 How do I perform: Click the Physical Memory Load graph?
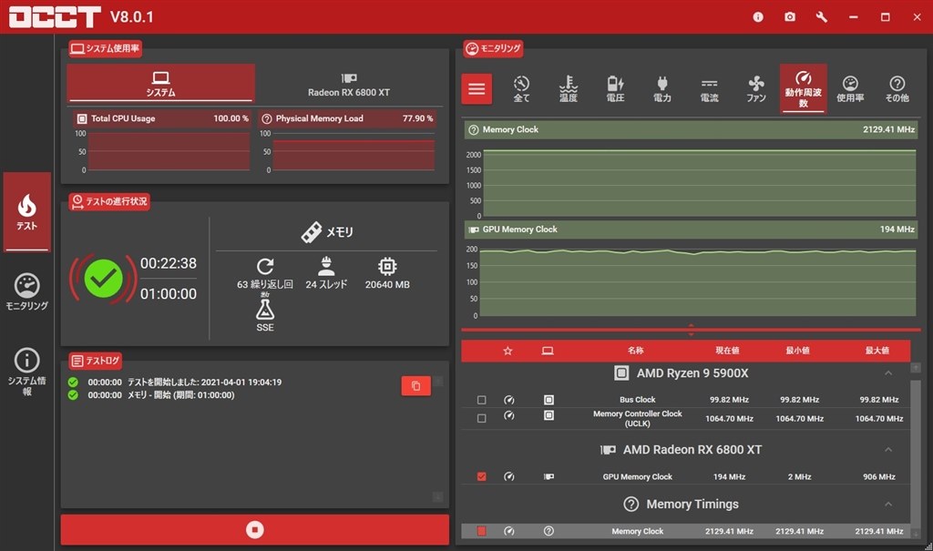pos(354,152)
